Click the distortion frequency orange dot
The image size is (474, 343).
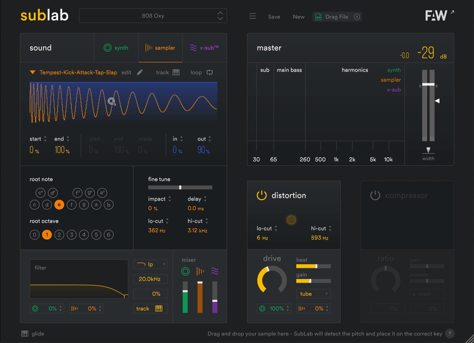[291, 220]
